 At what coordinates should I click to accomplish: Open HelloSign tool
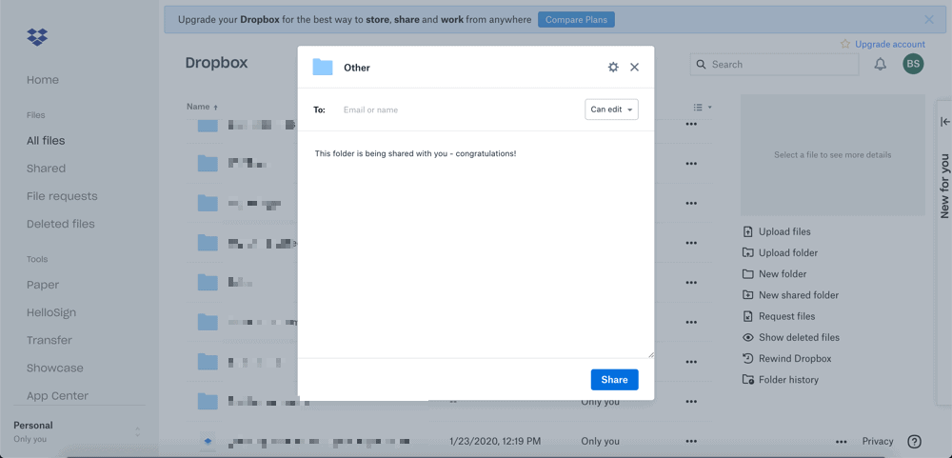click(51, 313)
